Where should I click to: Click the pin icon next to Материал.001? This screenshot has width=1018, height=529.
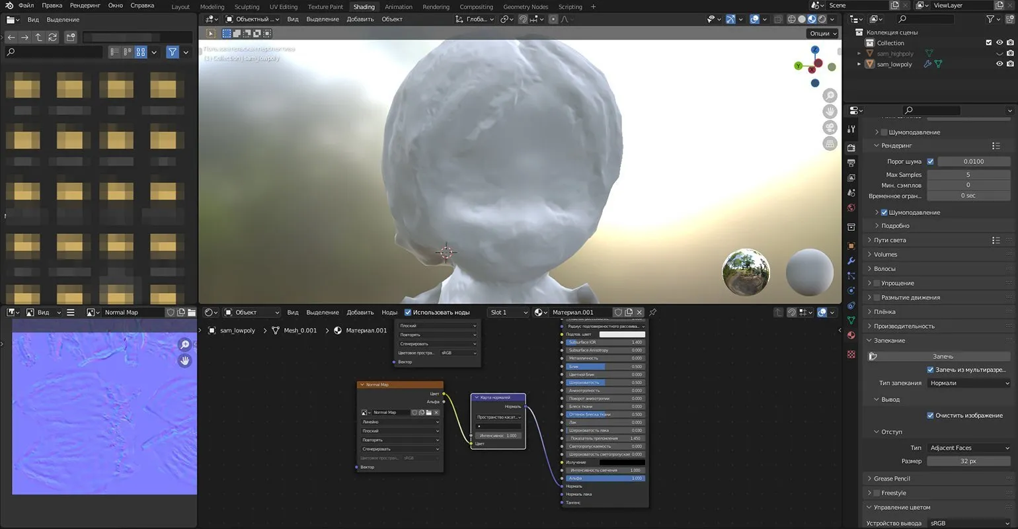click(x=653, y=312)
